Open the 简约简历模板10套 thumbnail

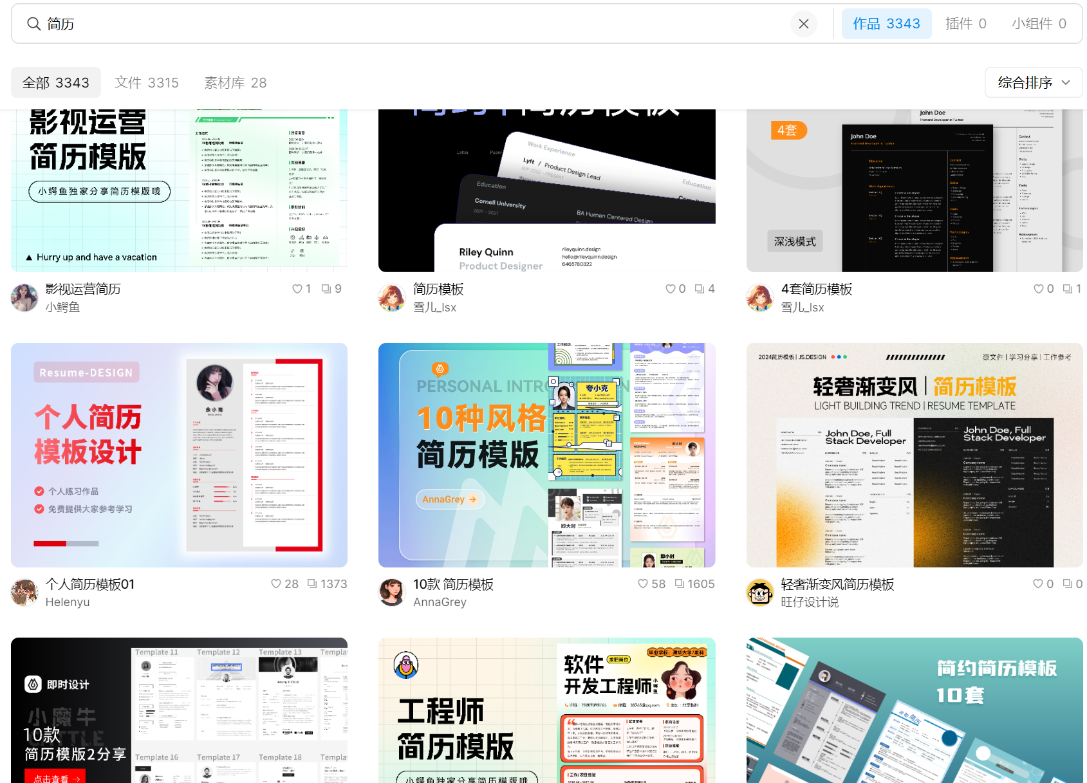[915, 710]
